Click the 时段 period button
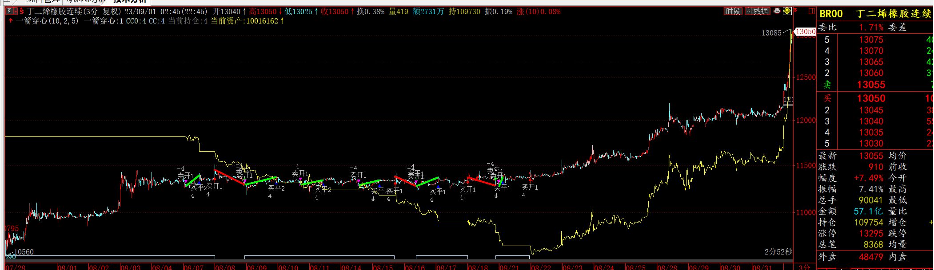Image resolution: width=934 pixels, height=270 pixels. tap(733, 12)
